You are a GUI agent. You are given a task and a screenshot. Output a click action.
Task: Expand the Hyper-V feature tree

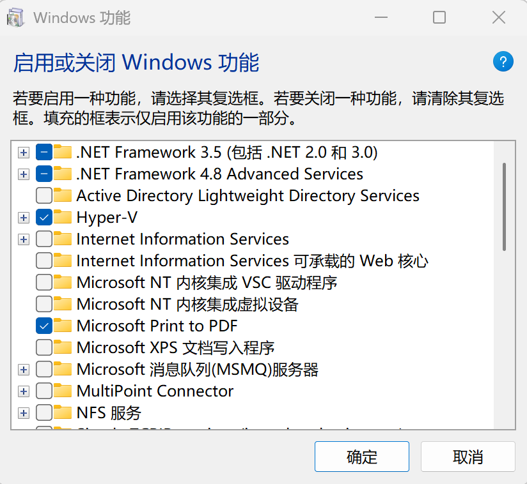[24, 218]
